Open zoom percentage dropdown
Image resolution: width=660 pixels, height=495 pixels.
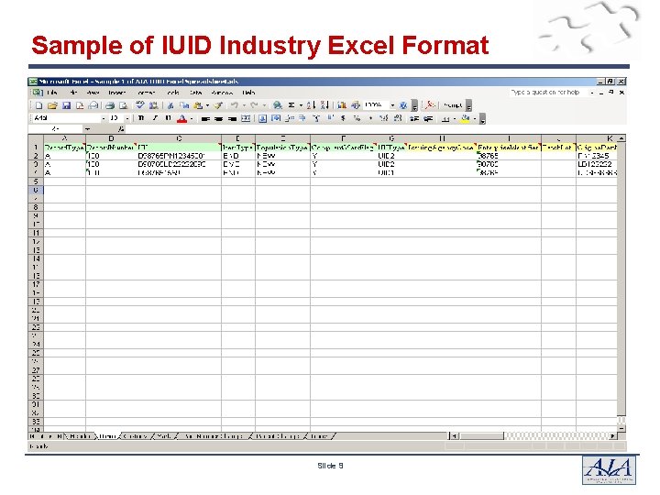coord(392,105)
